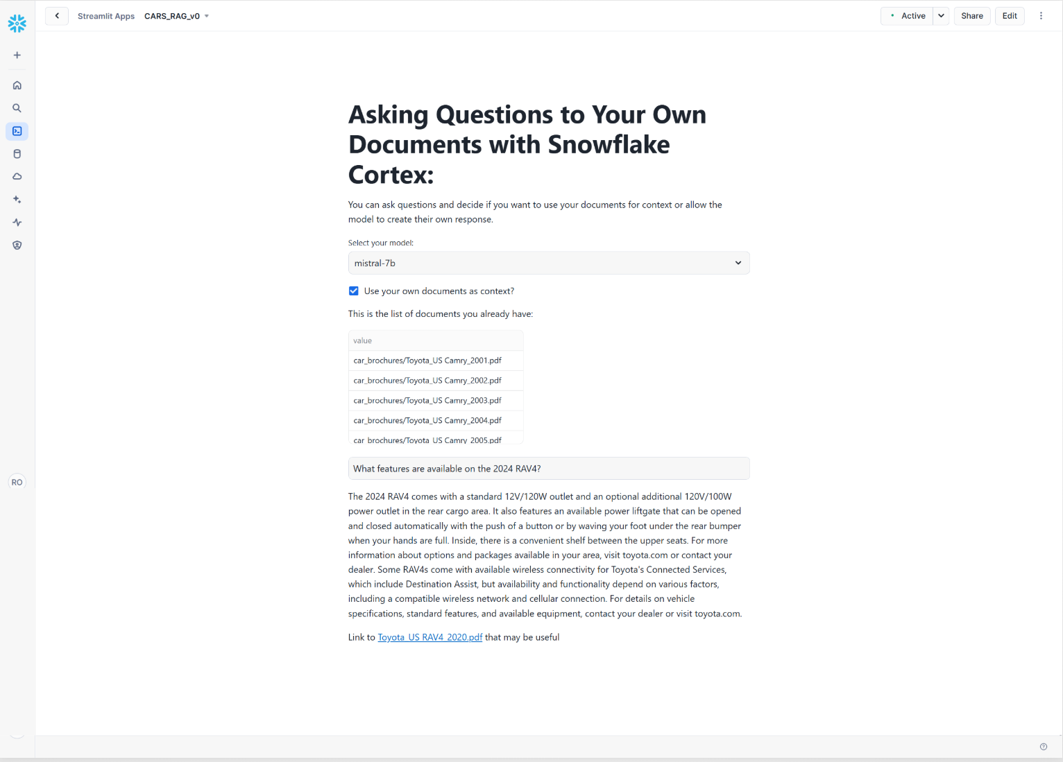This screenshot has width=1063, height=762.
Task: Open the three-dot more options menu
Action: pos(1041,16)
